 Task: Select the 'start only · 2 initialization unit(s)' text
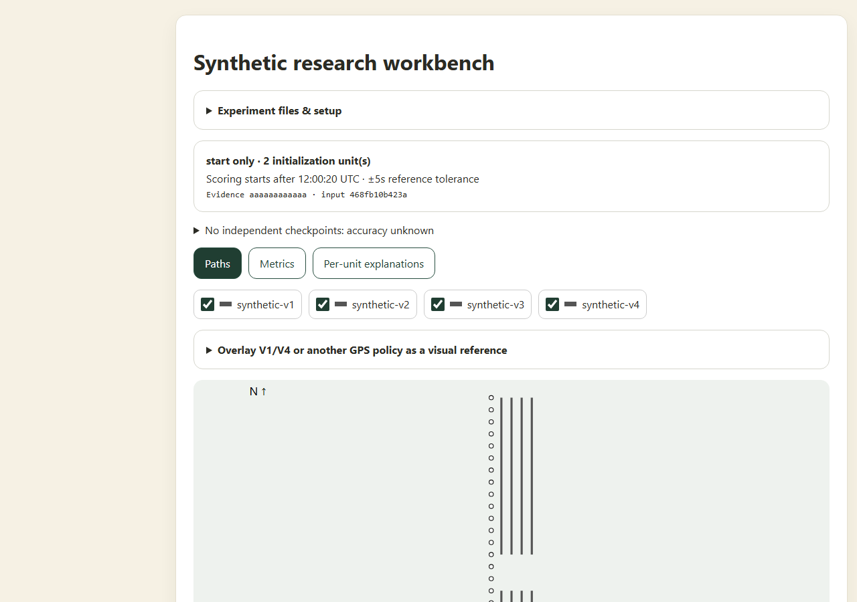pos(289,161)
